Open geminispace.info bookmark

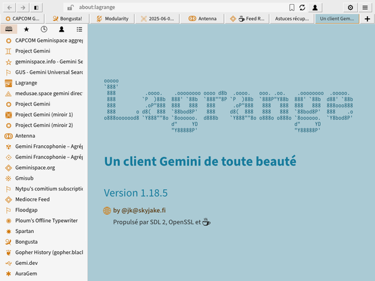pyautogui.click(x=44, y=61)
